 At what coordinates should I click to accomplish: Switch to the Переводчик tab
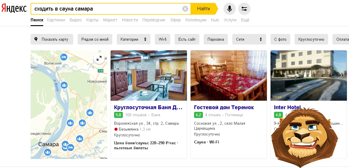point(154,20)
